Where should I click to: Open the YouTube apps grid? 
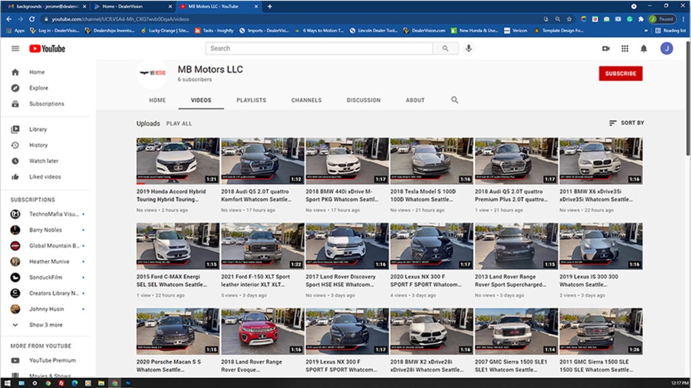(625, 49)
